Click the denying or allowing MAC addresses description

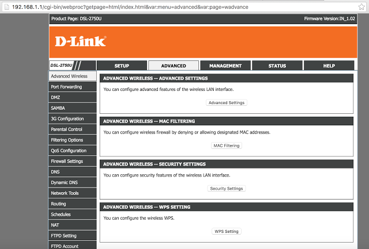pyautogui.click(x=187, y=132)
